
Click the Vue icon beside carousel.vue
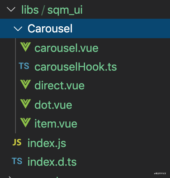coord(26,47)
